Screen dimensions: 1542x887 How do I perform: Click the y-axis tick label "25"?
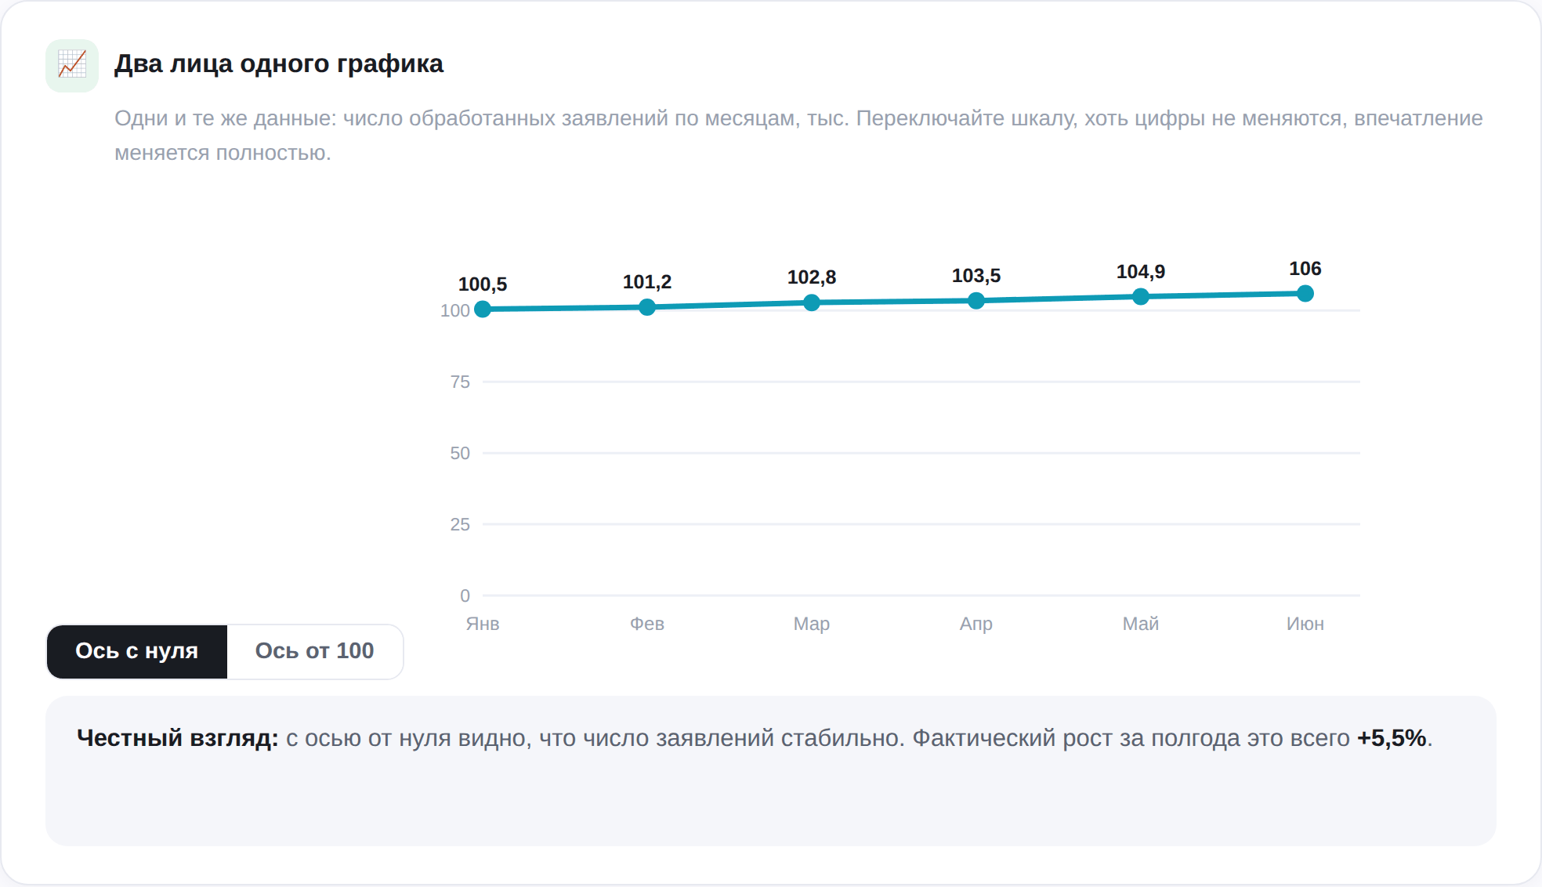(460, 525)
